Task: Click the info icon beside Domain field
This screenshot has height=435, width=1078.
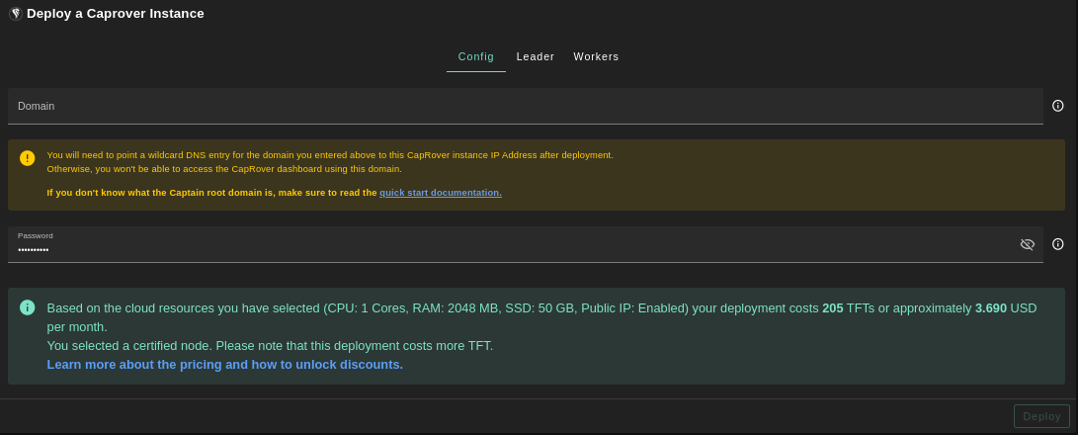Action: click(x=1057, y=106)
